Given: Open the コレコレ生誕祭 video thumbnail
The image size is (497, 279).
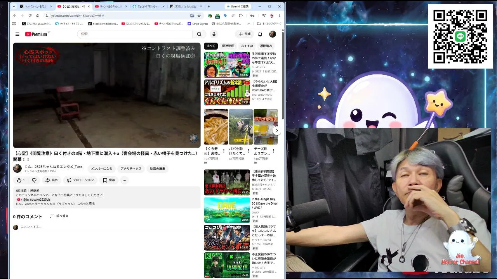Looking at the screenshot, I should 227,238.
